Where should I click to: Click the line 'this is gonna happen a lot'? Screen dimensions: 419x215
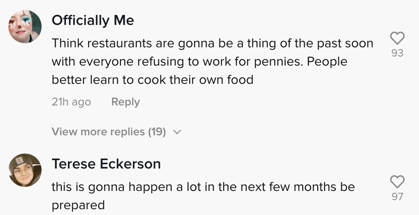pyautogui.click(x=203, y=187)
